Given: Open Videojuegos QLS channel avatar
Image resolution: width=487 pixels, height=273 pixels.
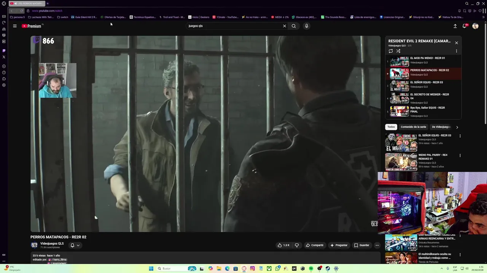Looking at the screenshot, I should click(34, 245).
